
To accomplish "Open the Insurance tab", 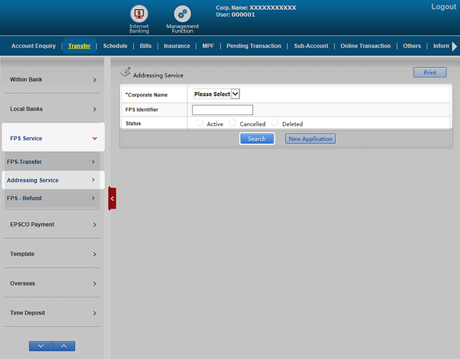I will pyautogui.click(x=176, y=46).
